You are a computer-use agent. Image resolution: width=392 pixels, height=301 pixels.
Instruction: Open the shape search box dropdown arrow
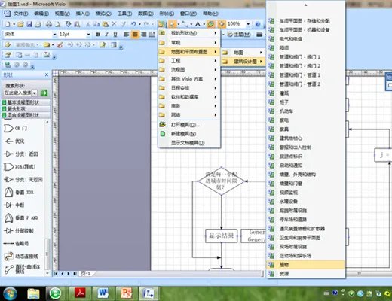35,93
